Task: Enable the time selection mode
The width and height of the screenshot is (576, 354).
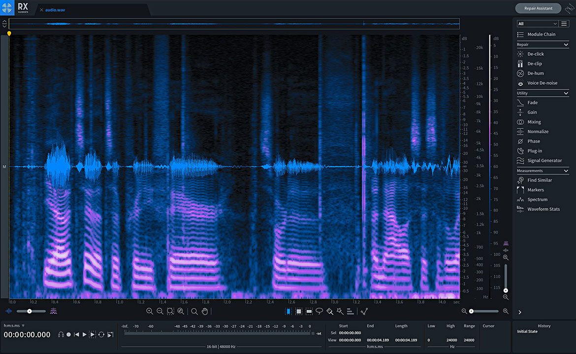Action: click(x=288, y=311)
